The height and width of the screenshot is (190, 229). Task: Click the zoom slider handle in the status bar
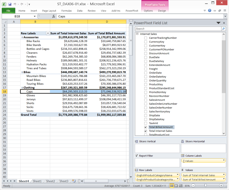(205, 186)
